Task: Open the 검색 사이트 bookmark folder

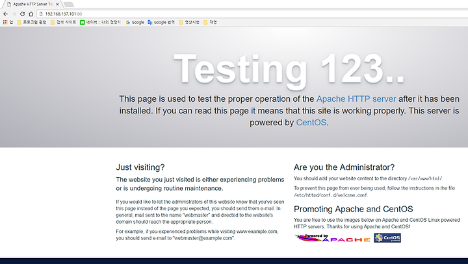Action: (x=63, y=22)
